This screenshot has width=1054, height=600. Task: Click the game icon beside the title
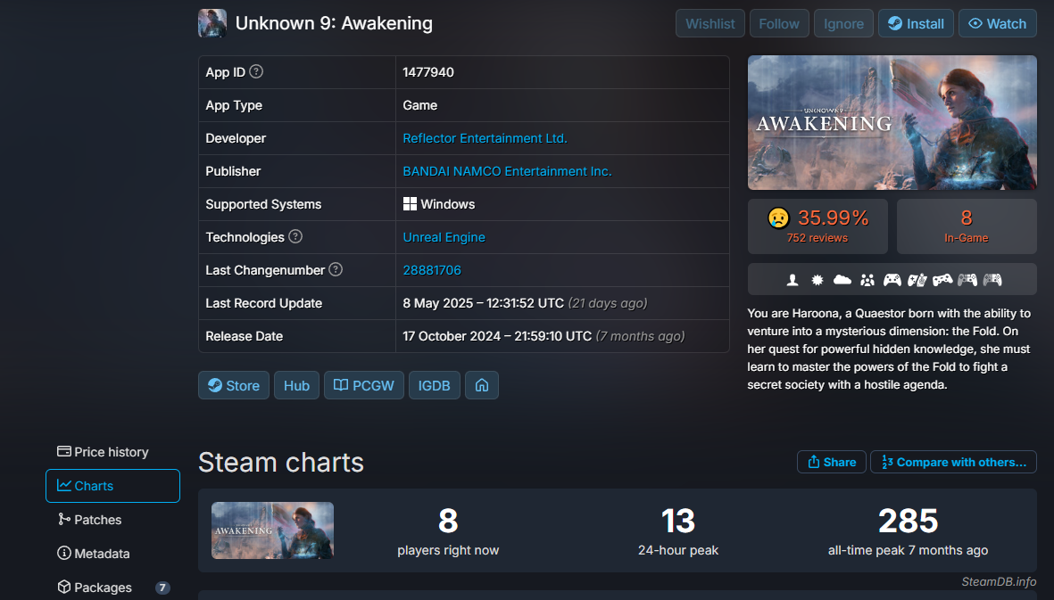point(212,23)
